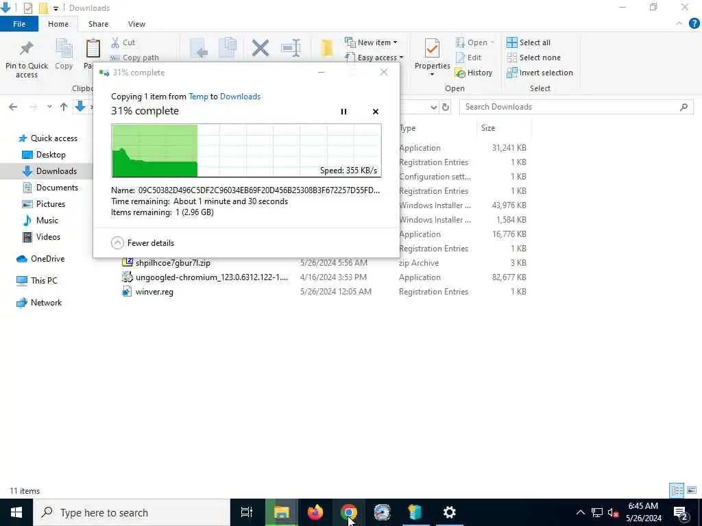
Task: Select the winver.reg file
Action: tap(148, 292)
